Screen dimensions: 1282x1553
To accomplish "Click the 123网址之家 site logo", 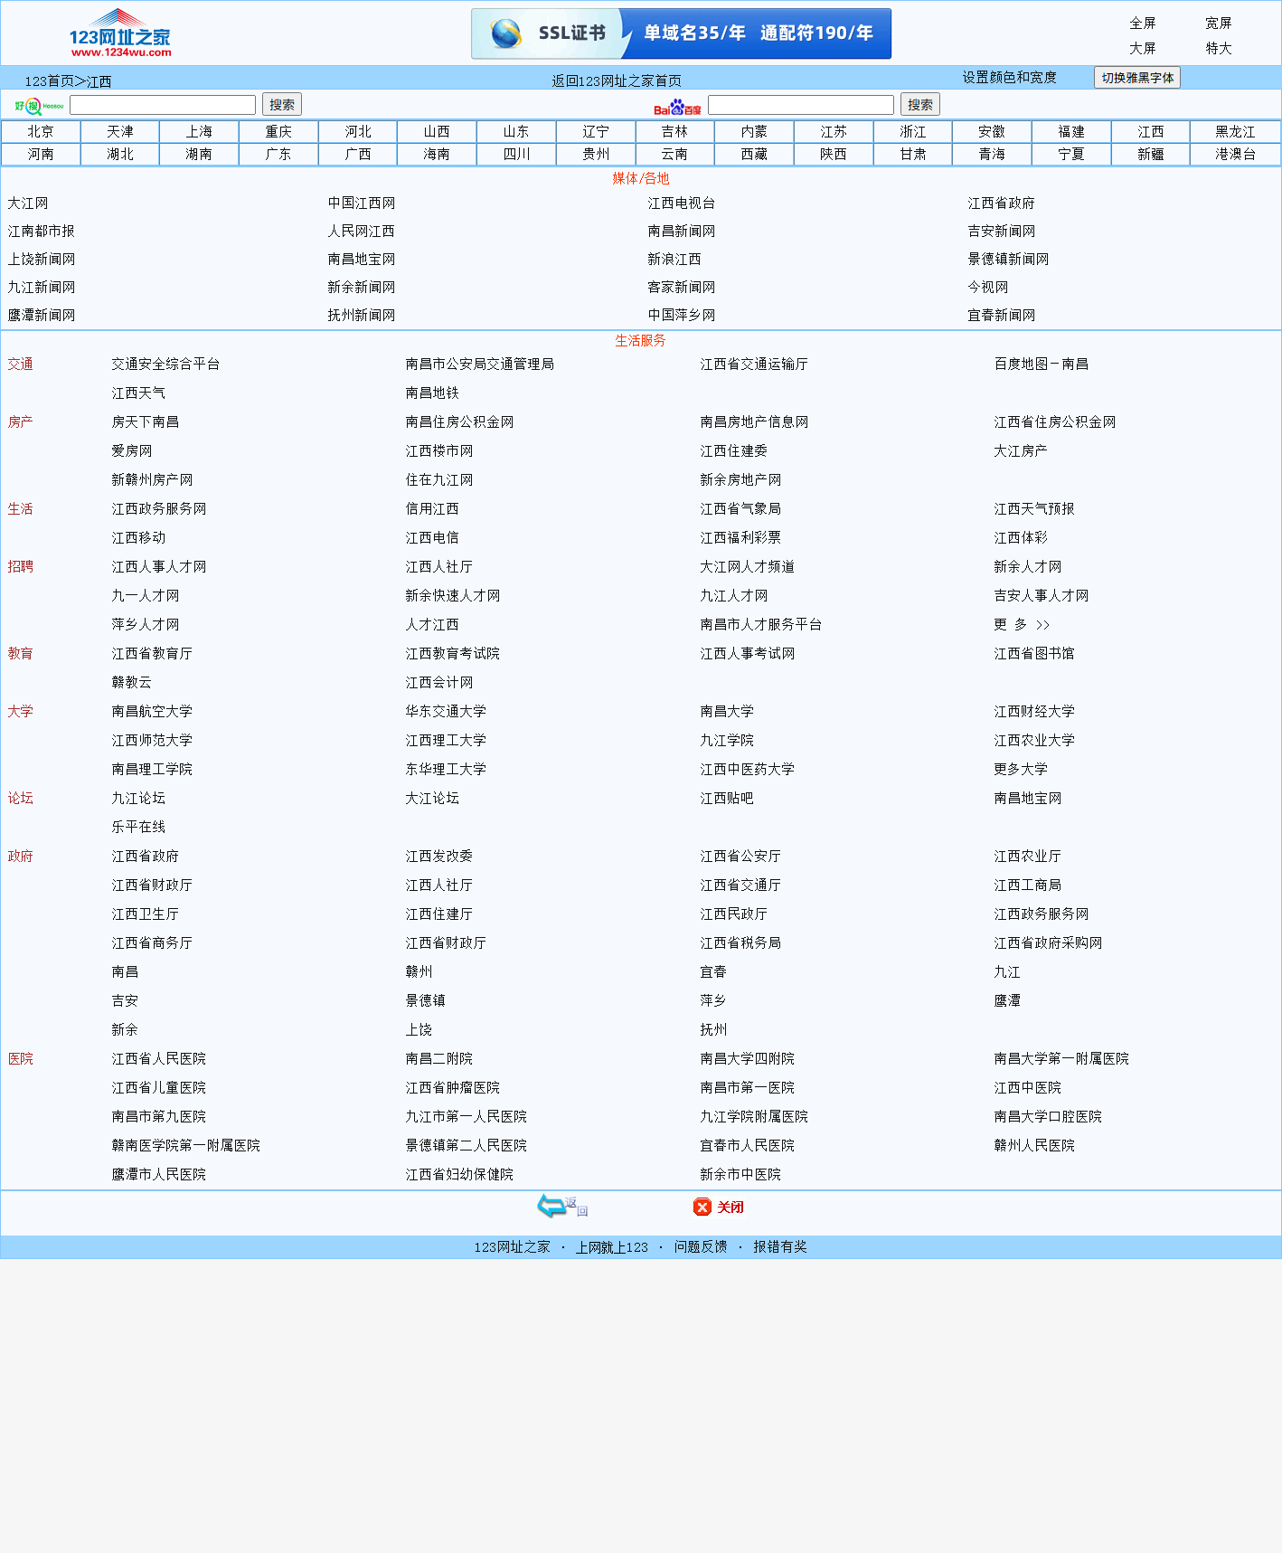I will pyautogui.click(x=119, y=33).
